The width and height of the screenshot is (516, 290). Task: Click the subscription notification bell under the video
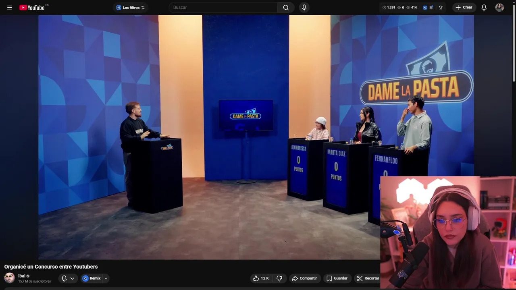(64, 278)
